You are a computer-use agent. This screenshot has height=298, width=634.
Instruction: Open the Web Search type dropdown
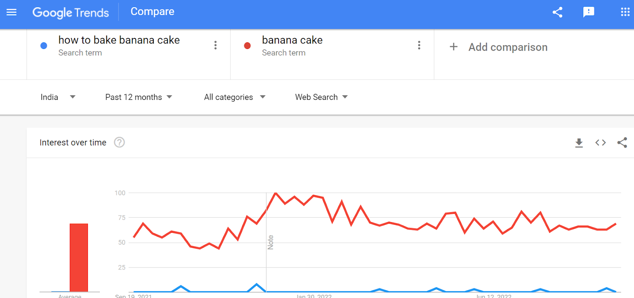[321, 97]
